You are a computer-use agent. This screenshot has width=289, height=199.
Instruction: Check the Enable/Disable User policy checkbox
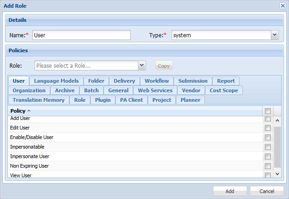click(268, 138)
